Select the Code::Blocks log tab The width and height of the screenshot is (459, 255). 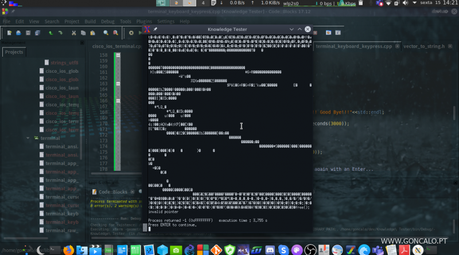(112, 192)
